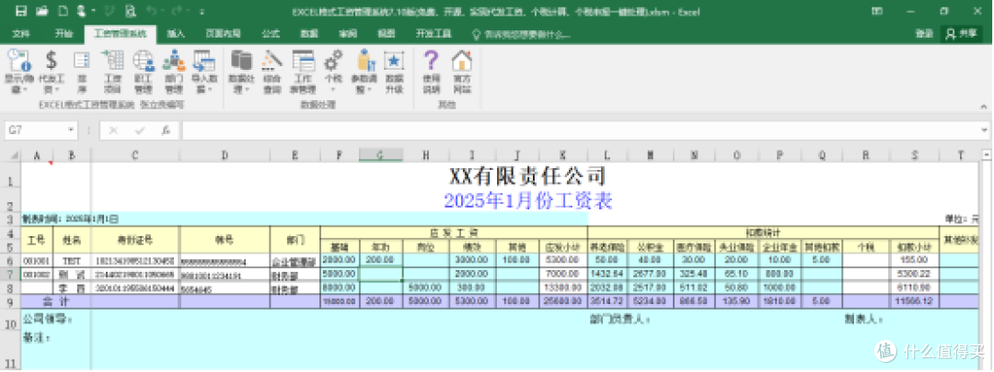The image size is (994, 372).
Task: Click the 官方网站 house icon
Action: click(462, 73)
